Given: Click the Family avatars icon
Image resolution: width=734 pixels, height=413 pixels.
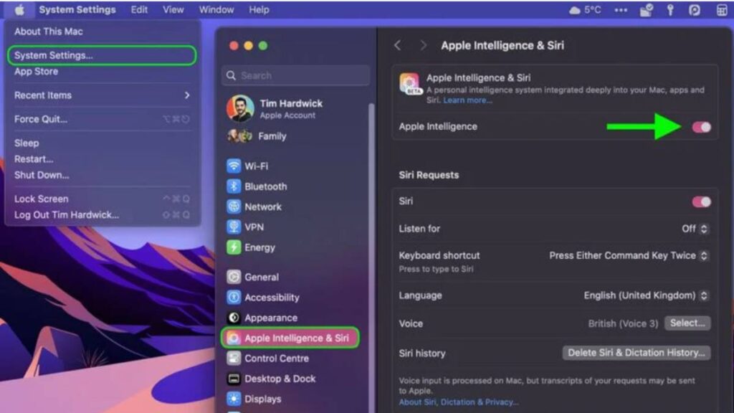Looking at the screenshot, I should tap(239, 136).
